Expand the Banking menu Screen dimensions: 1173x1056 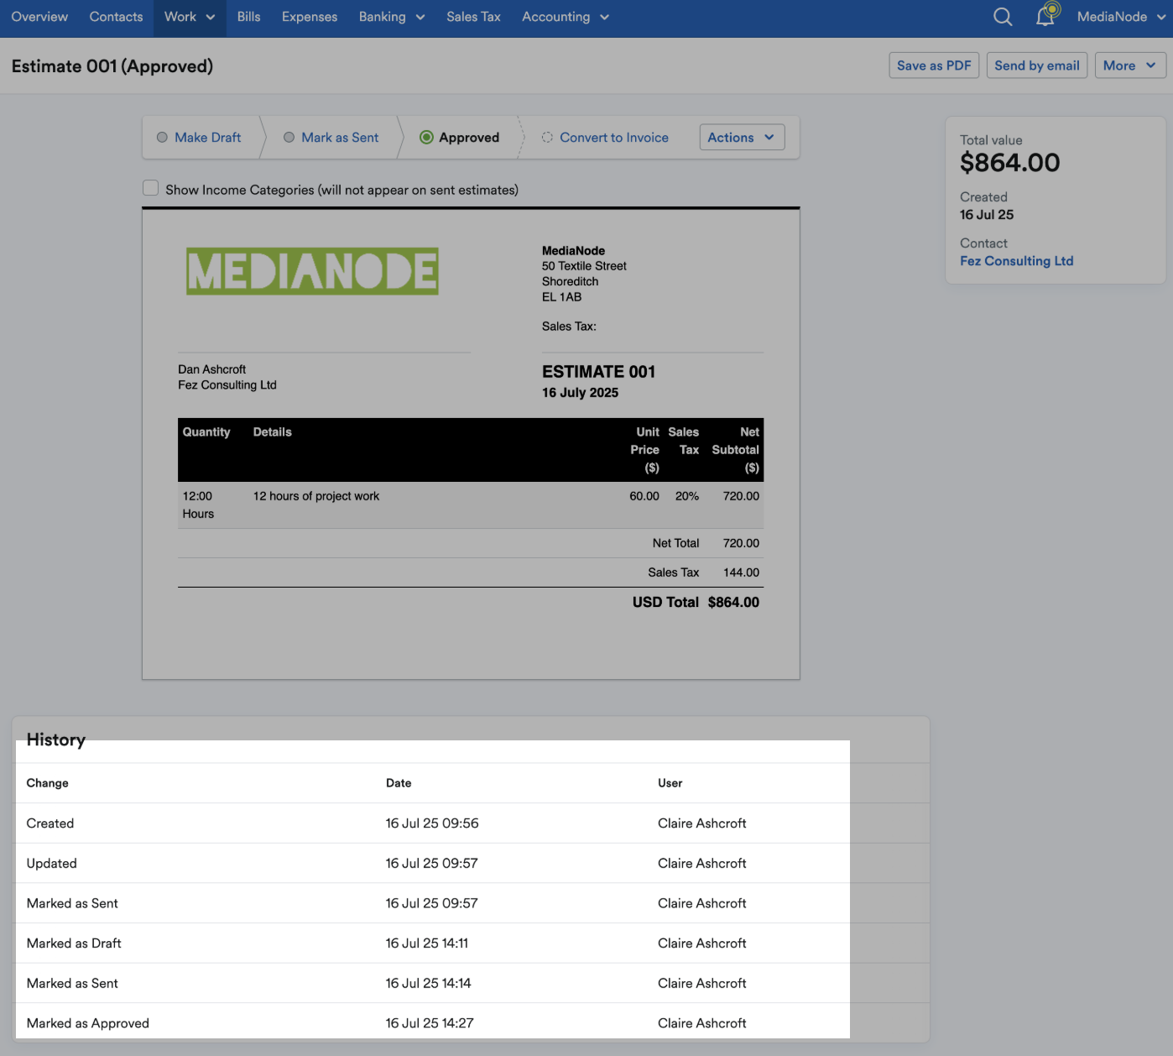click(x=392, y=18)
